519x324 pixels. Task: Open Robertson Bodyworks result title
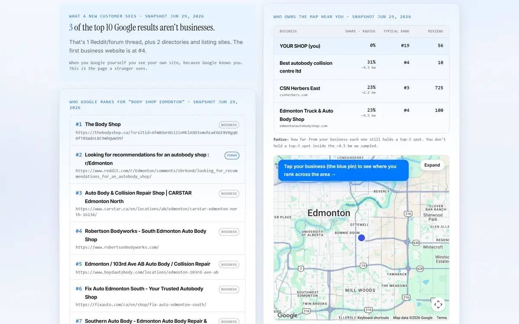pos(146,235)
